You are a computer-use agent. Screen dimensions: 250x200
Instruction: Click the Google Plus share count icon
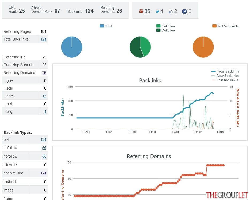(x=141, y=11)
